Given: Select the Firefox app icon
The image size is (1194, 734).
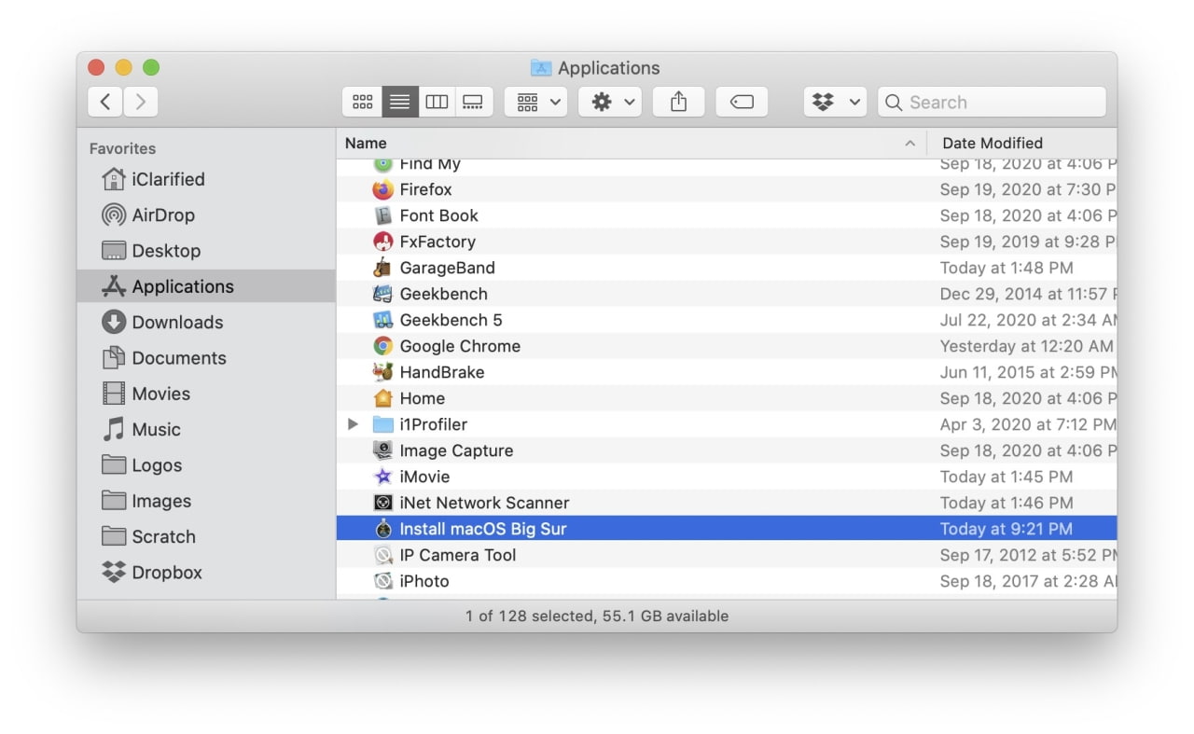Looking at the screenshot, I should click(x=382, y=189).
